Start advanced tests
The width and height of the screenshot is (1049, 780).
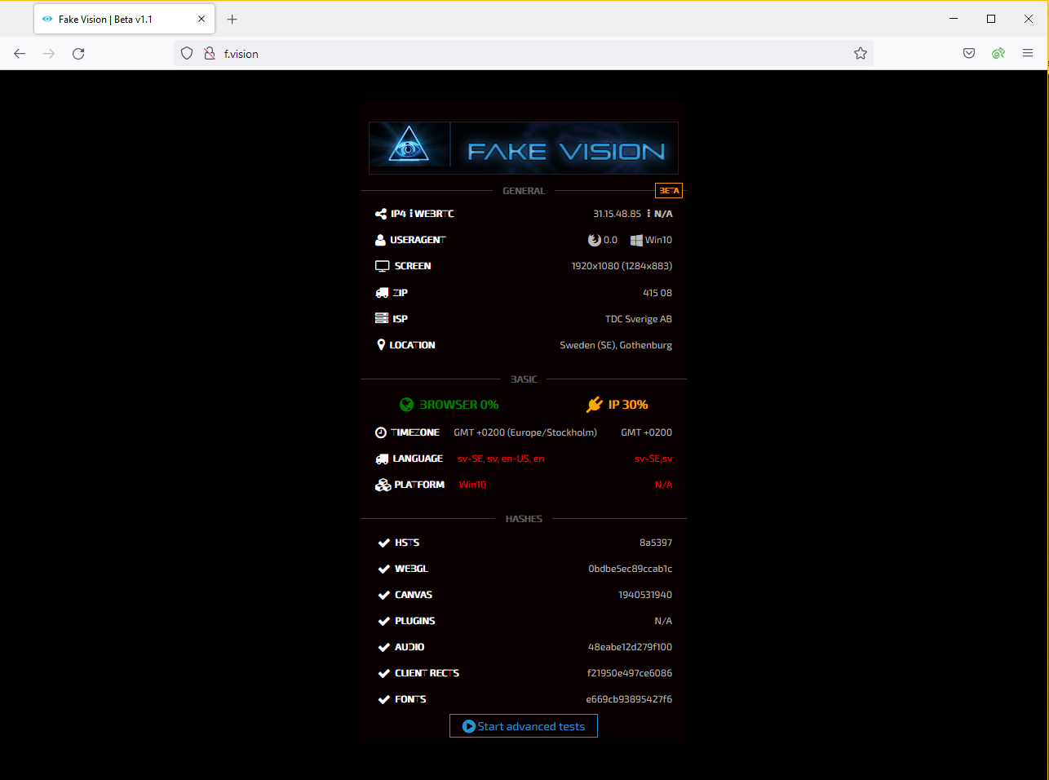click(524, 726)
